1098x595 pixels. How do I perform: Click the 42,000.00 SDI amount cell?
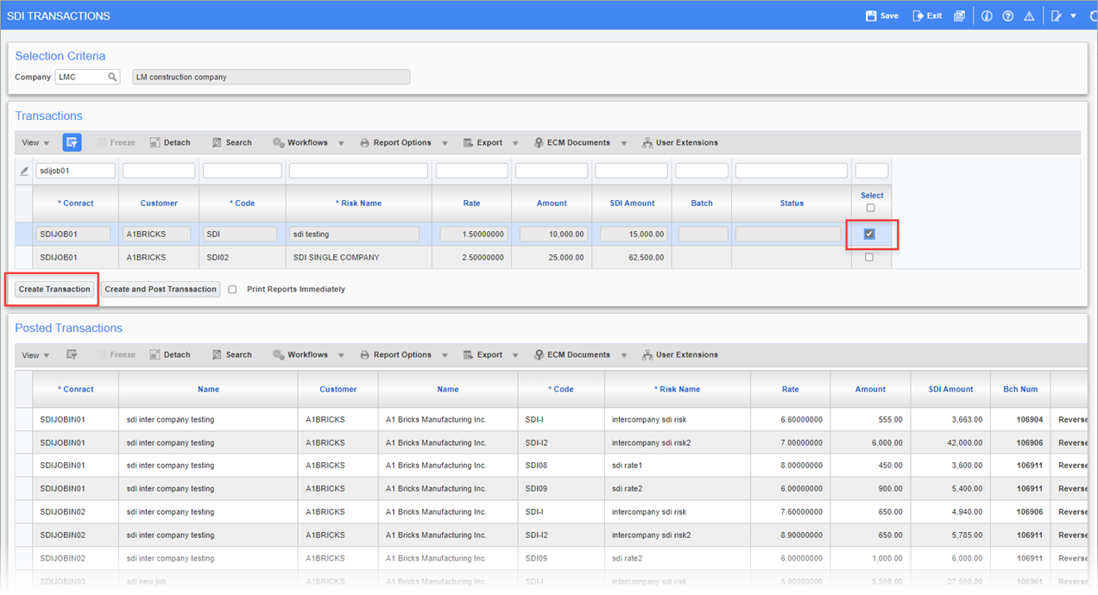click(x=950, y=442)
